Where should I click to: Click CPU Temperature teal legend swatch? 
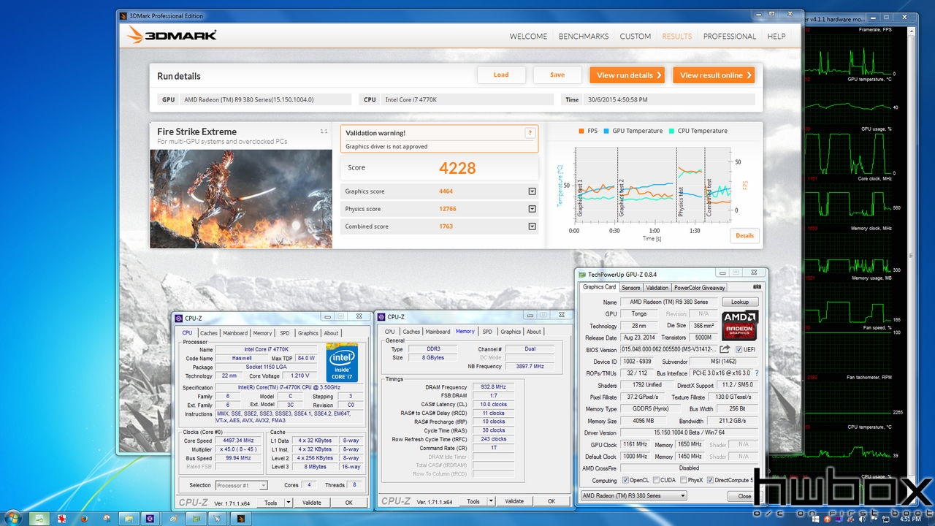point(671,131)
